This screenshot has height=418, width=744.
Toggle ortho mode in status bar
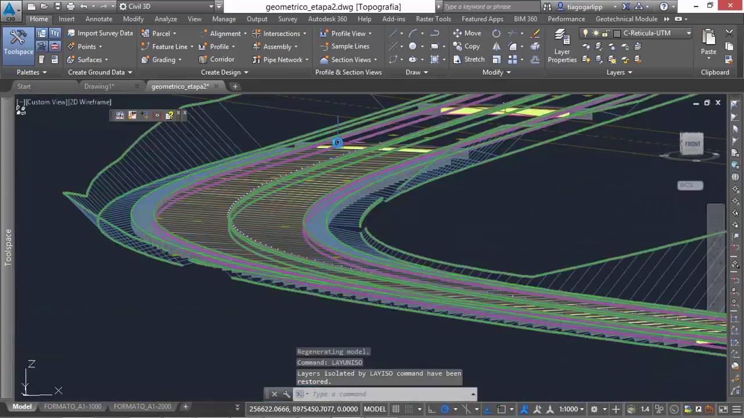[432, 409]
